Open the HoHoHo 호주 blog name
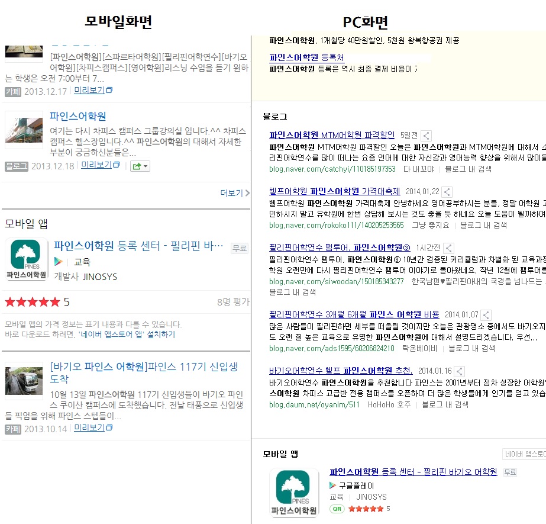The height and width of the screenshot is (524, 546). (389, 404)
